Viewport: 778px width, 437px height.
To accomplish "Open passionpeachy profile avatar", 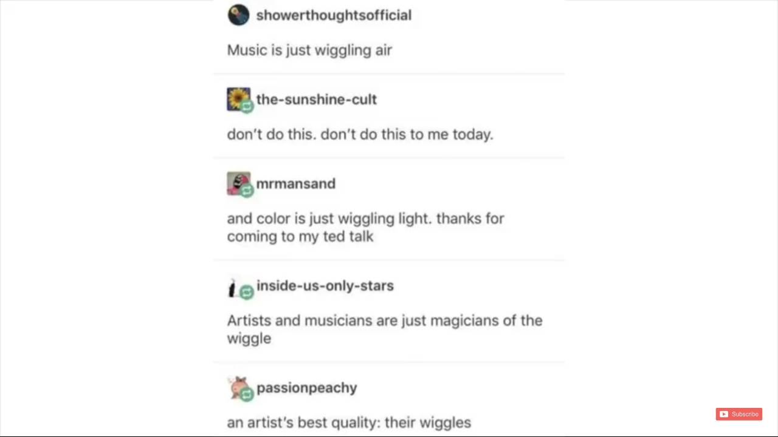I will pyautogui.click(x=239, y=388).
